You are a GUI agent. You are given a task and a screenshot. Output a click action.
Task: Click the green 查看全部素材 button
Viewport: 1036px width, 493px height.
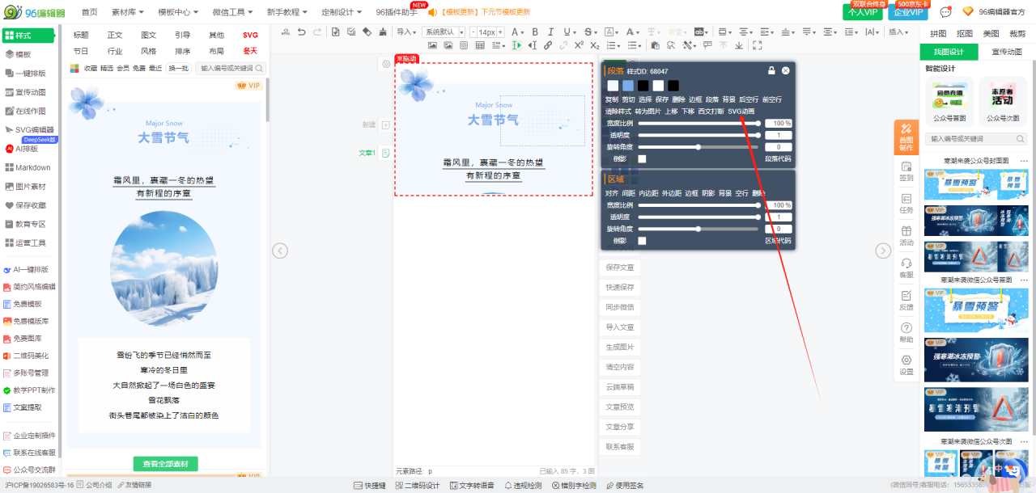point(165,463)
